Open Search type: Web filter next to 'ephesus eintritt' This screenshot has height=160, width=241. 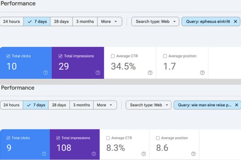pyautogui.click(x=155, y=22)
